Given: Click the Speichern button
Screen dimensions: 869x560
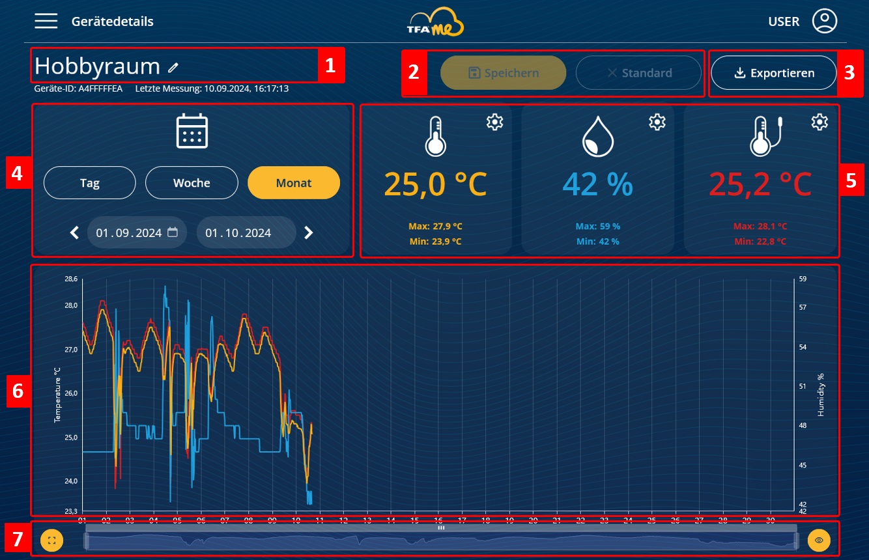Looking at the screenshot, I should point(504,73).
